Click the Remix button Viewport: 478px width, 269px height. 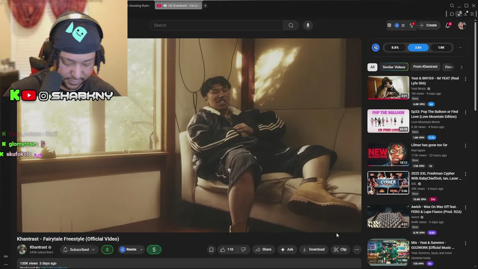pyautogui.click(x=128, y=250)
